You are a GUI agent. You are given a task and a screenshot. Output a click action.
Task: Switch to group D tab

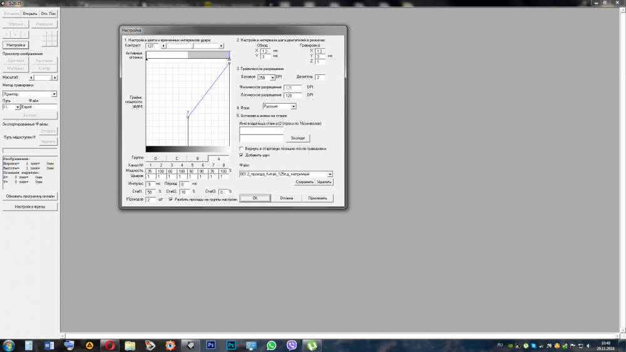click(155, 159)
